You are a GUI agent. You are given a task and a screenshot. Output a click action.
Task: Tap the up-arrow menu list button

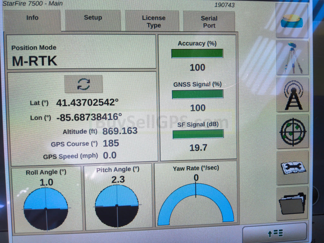275,234
